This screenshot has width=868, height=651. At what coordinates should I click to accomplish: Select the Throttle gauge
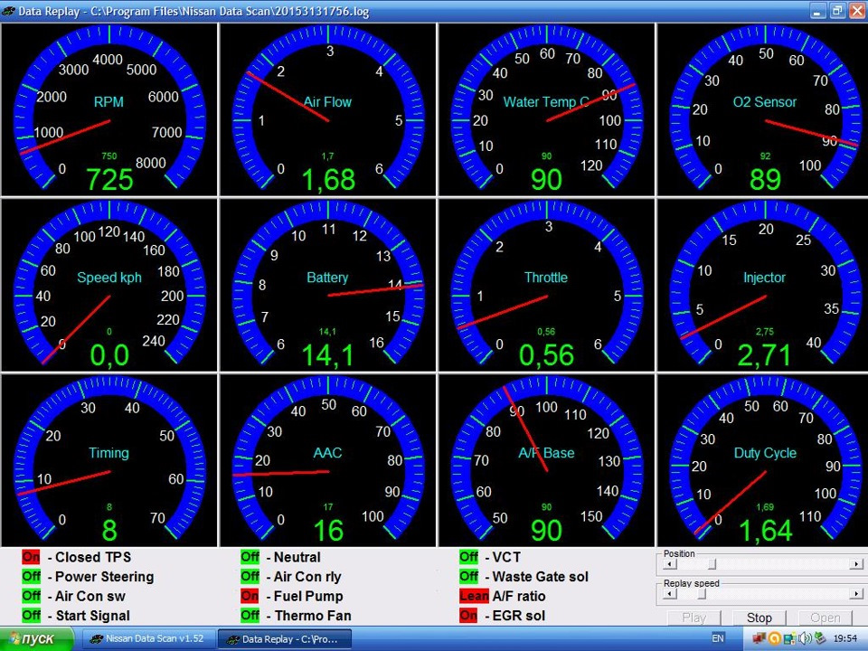pyautogui.click(x=546, y=285)
